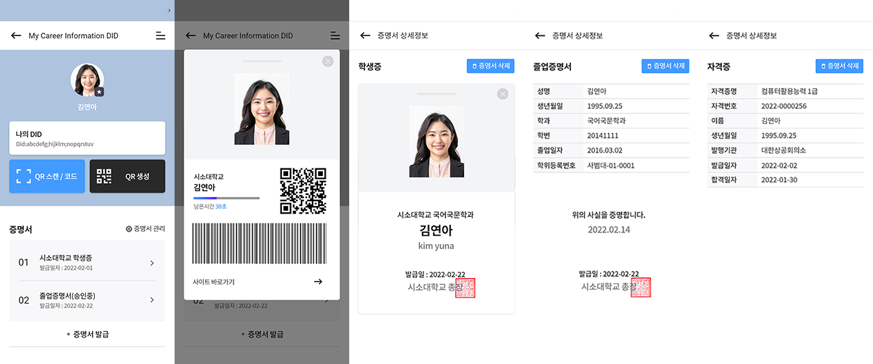
Task: Select 졸업일자 2016.03.02
Action: point(604,150)
